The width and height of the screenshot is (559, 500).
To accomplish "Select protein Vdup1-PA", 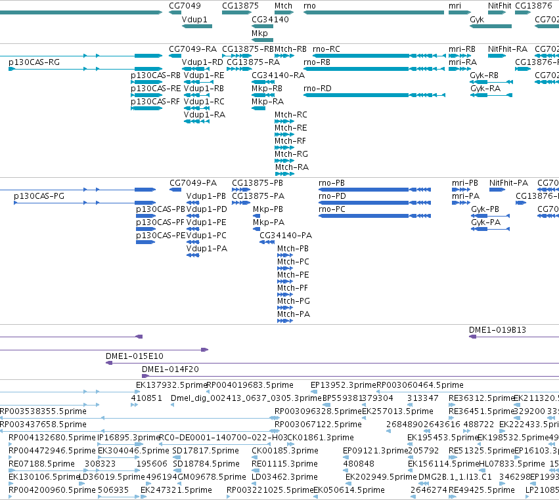I will point(207,249).
